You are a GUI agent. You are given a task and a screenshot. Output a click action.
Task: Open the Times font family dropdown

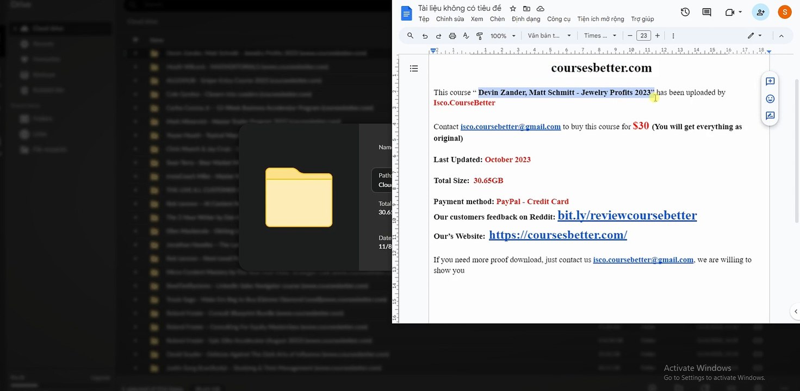point(600,36)
